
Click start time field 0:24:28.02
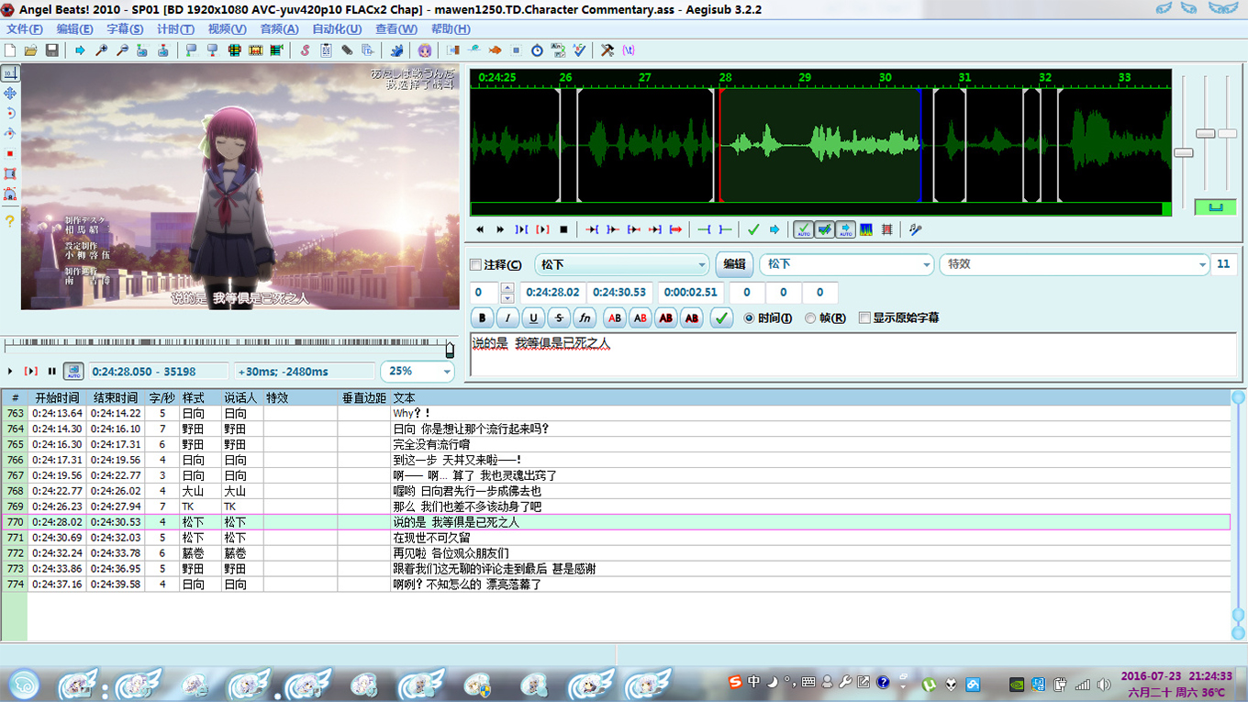[x=553, y=293]
